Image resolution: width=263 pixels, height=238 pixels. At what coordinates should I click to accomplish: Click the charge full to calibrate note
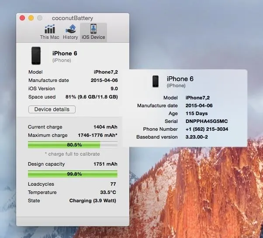pyautogui.click(x=73, y=154)
